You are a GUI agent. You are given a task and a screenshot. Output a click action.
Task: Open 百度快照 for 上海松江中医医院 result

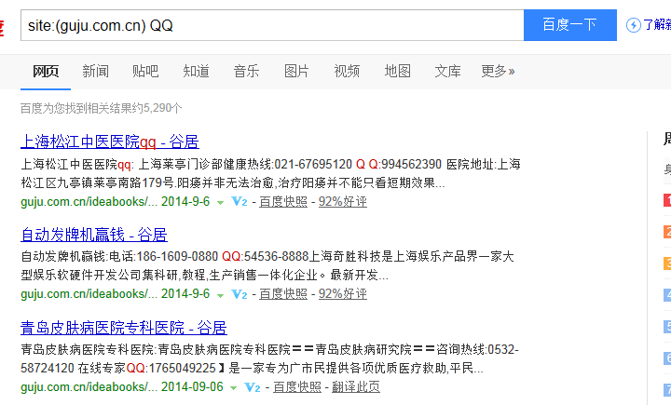[283, 201]
